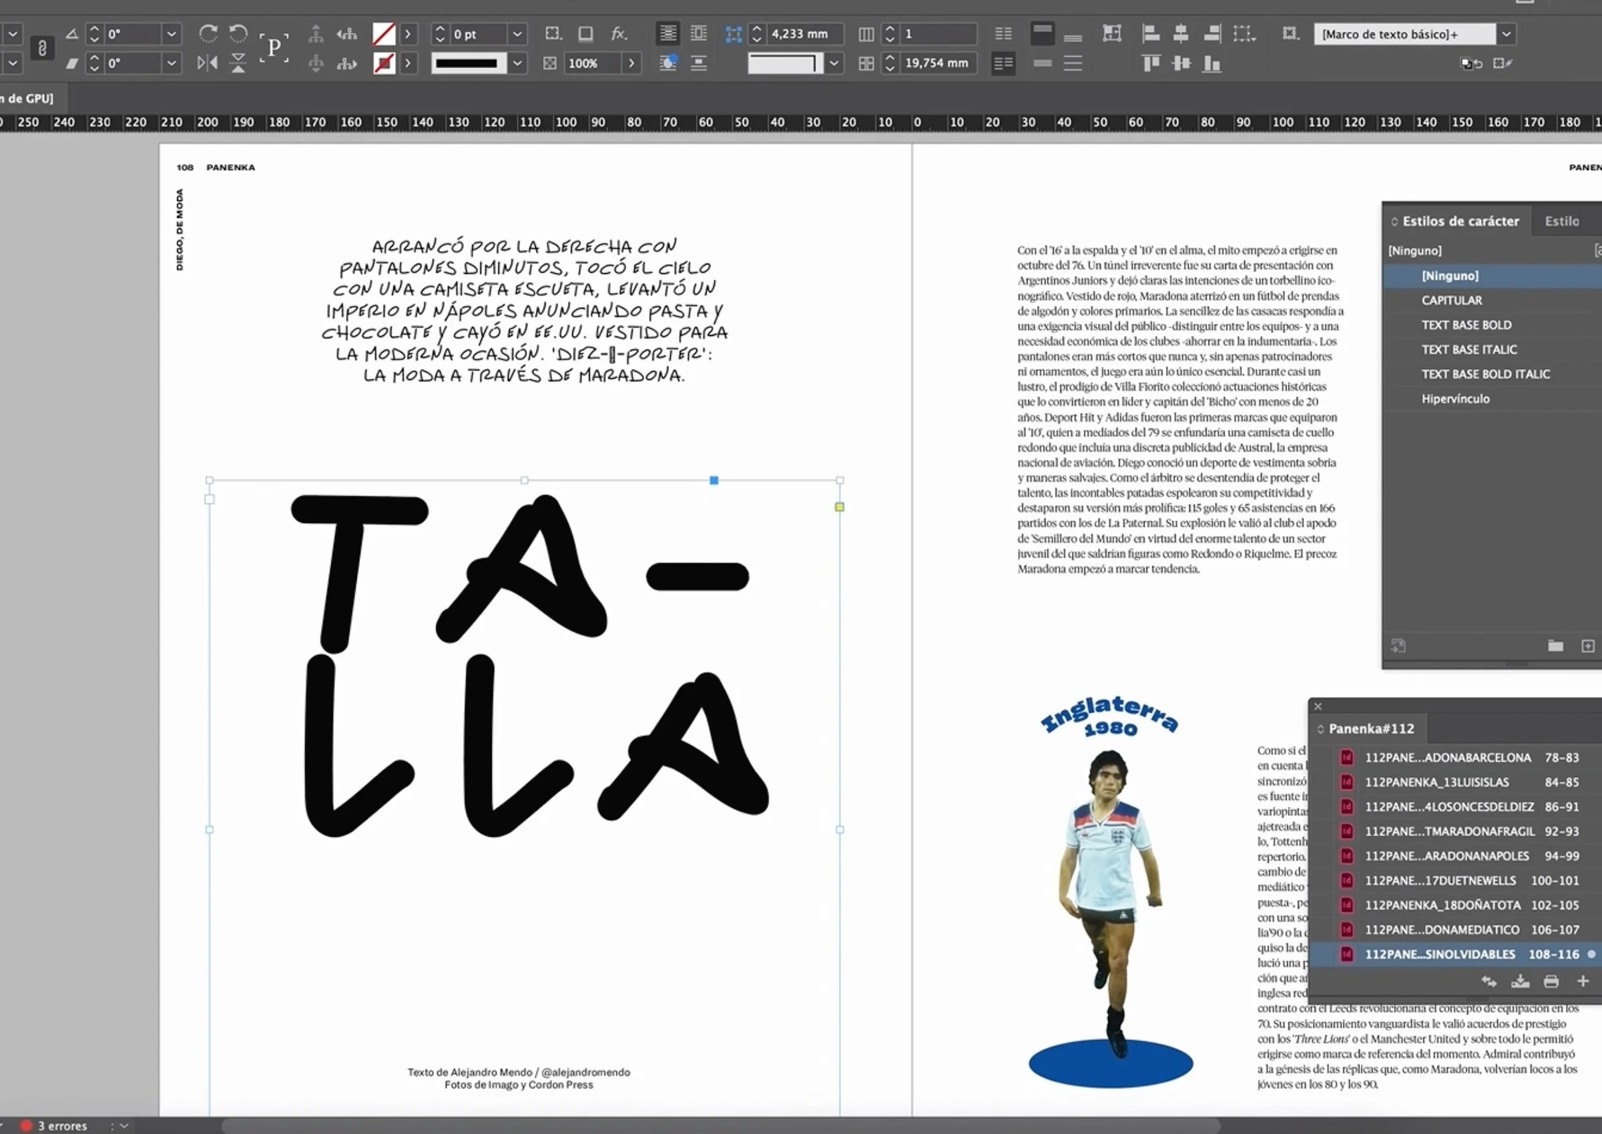Viewport: 1602px width, 1134px height.
Task: Switch to Estilos de carácter tab
Action: pyautogui.click(x=1460, y=221)
